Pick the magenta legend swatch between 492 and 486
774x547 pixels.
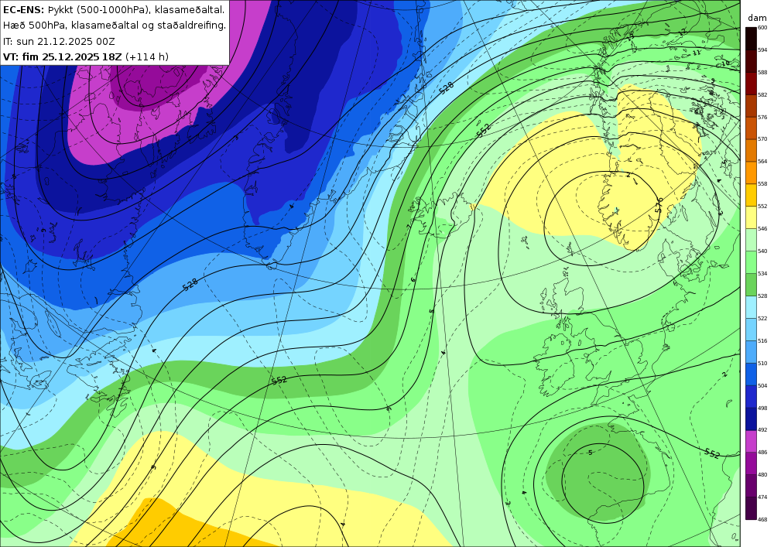(x=750, y=442)
